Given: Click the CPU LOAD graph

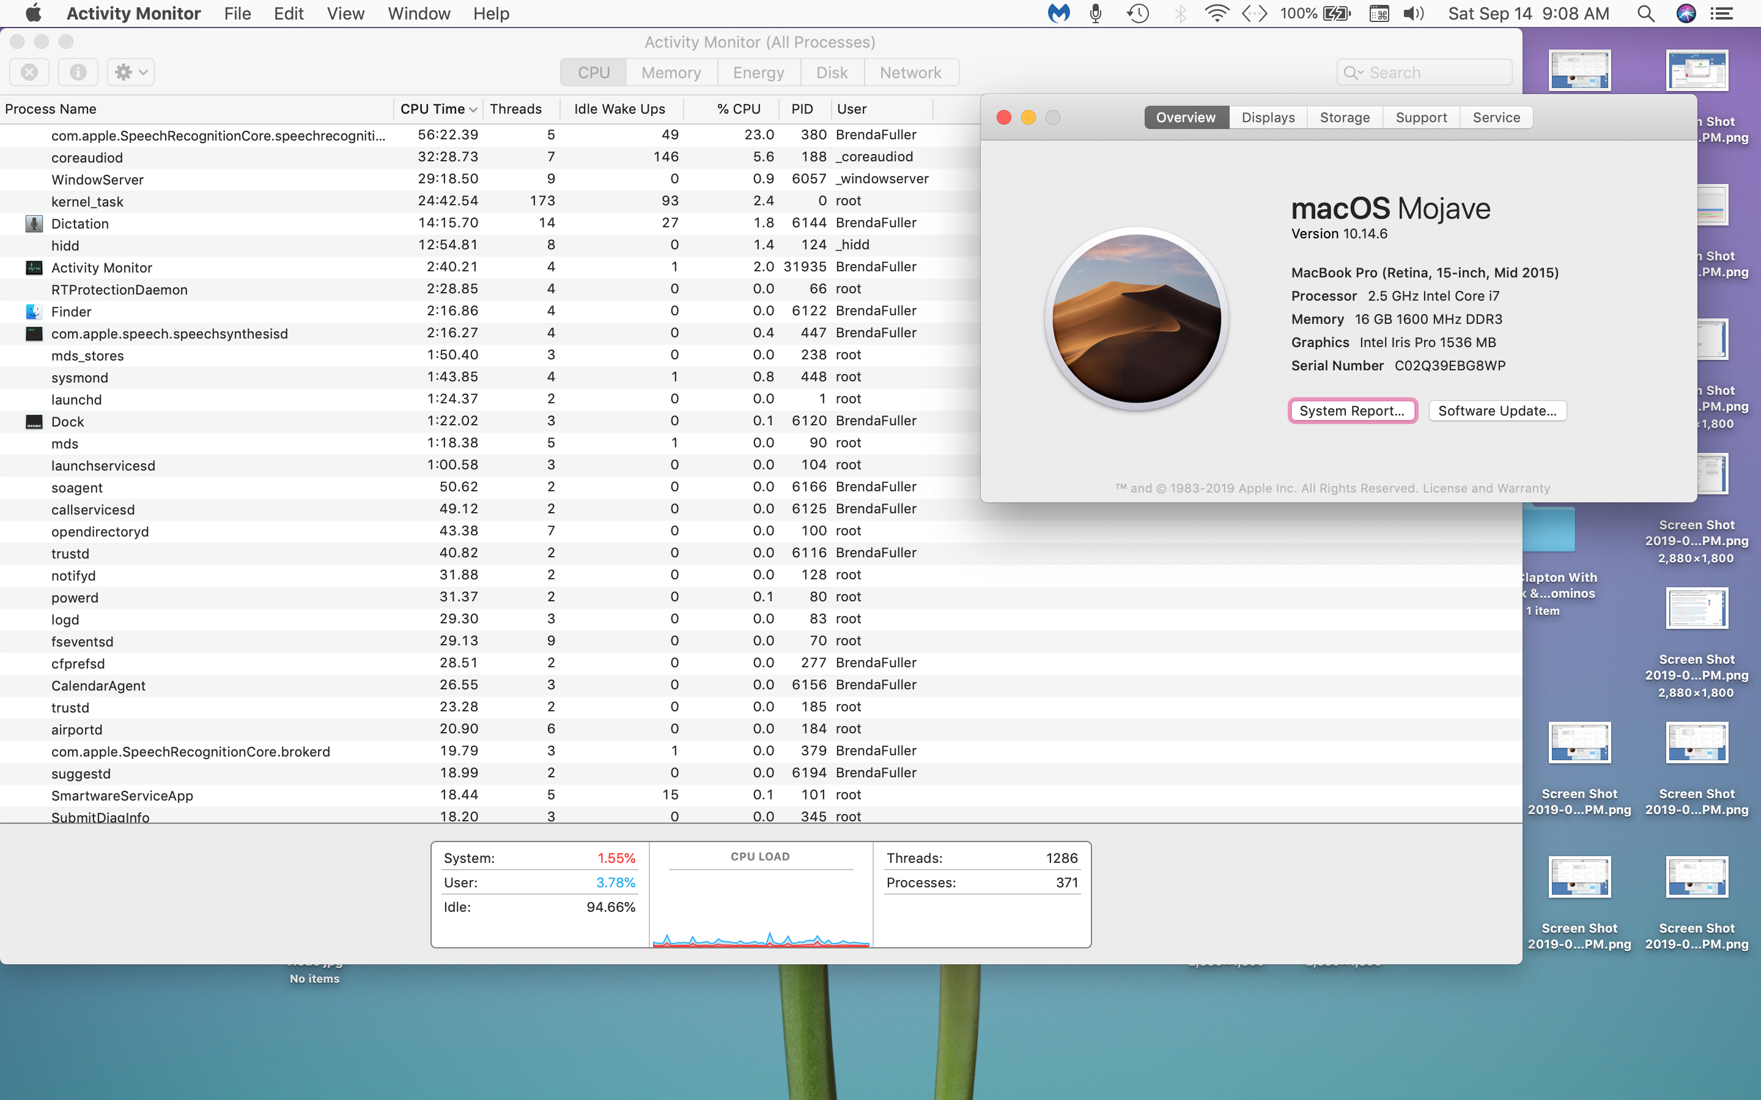Looking at the screenshot, I should point(761,895).
